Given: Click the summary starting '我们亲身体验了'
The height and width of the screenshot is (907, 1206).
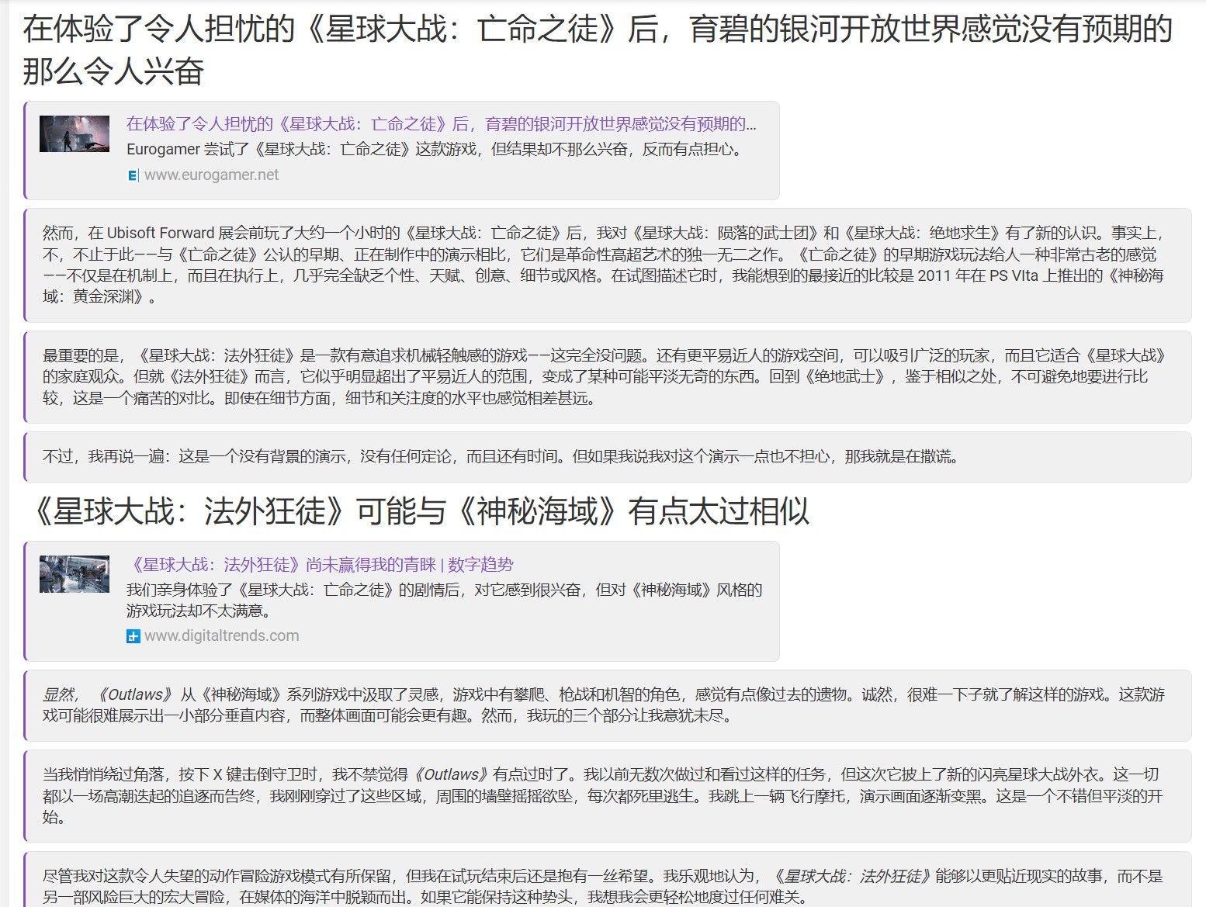Looking at the screenshot, I should (444, 600).
